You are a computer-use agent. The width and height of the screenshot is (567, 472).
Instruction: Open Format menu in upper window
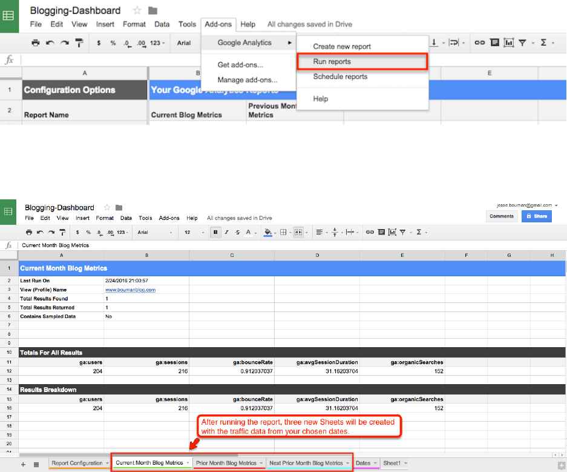134,24
